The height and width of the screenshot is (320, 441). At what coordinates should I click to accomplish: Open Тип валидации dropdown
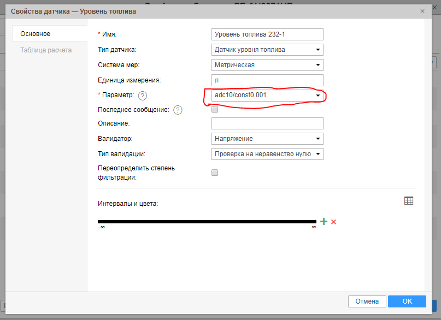point(267,154)
